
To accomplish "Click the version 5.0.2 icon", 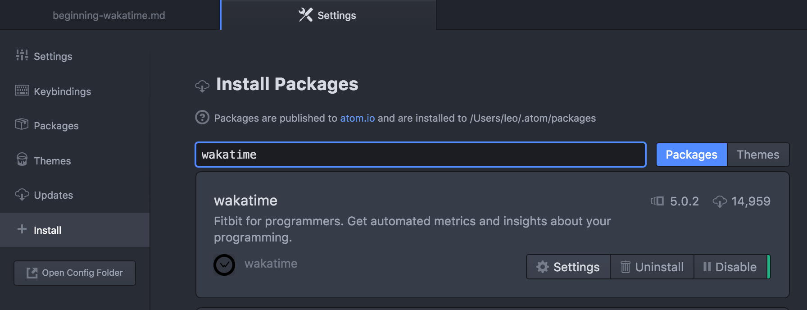I will 657,201.
